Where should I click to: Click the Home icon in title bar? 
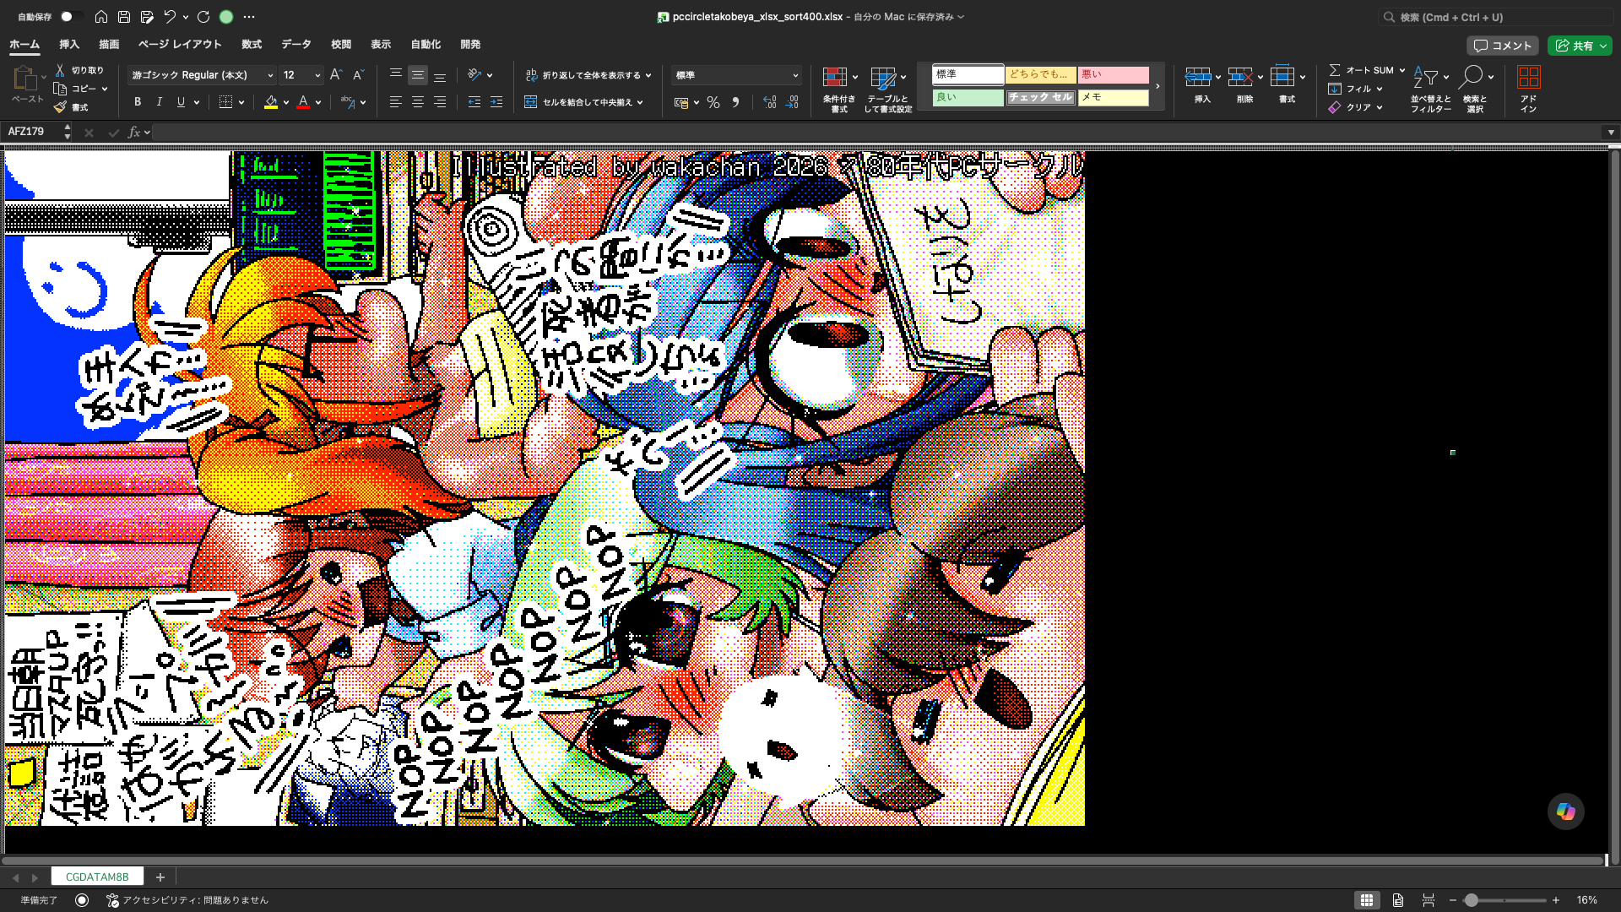101,17
